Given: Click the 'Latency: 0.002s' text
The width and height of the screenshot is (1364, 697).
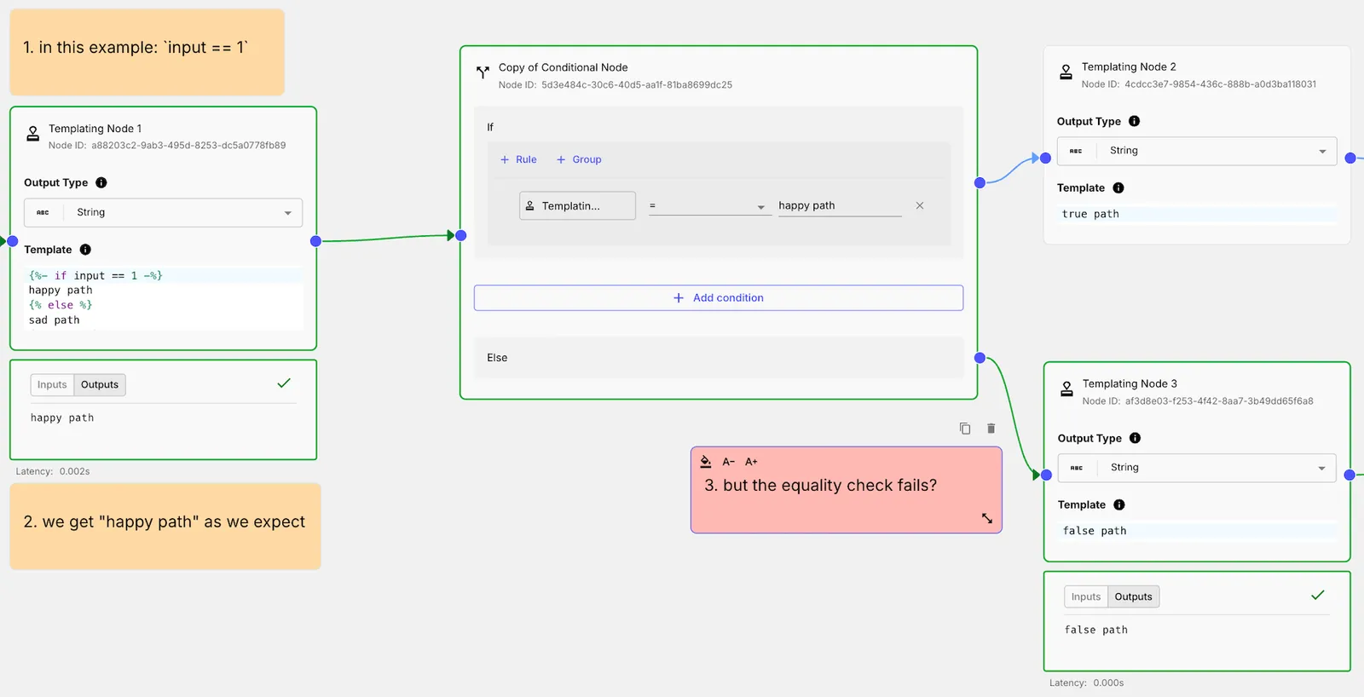Looking at the screenshot, I should pyautogui.click(x=53, y=471).
